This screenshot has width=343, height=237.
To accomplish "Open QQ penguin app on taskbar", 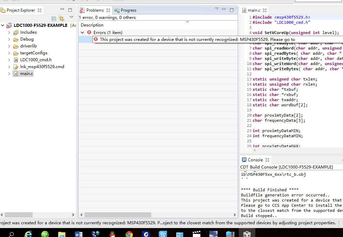I will click(x=112, y=234).
